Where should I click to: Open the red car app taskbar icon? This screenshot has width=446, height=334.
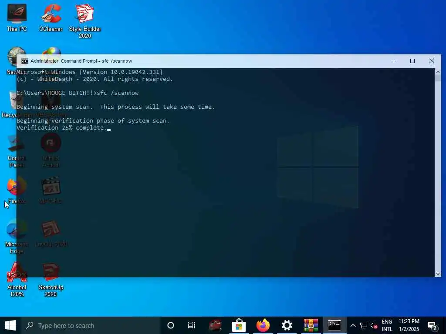click(215, 325)
